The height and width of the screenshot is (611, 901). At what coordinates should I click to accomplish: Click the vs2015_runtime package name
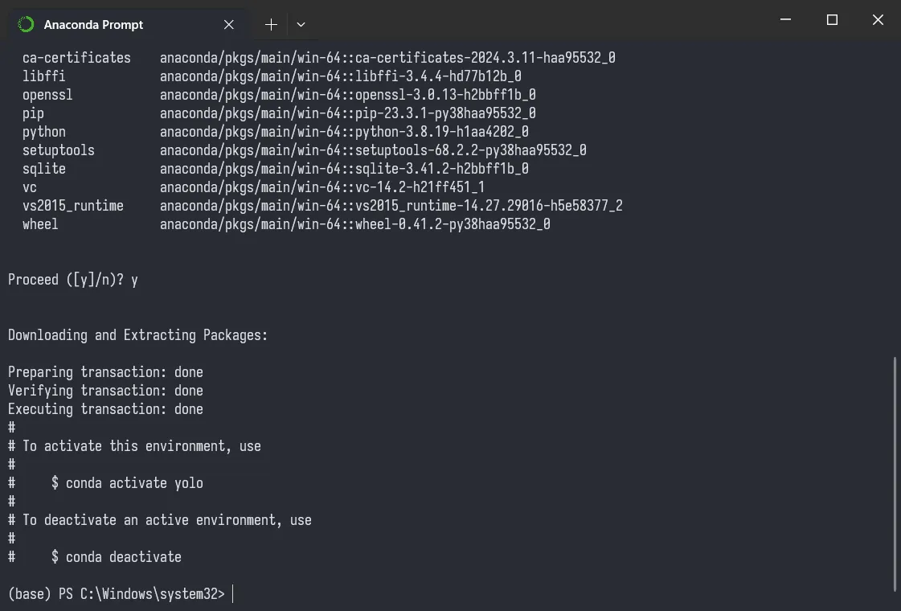coord(73,206)
